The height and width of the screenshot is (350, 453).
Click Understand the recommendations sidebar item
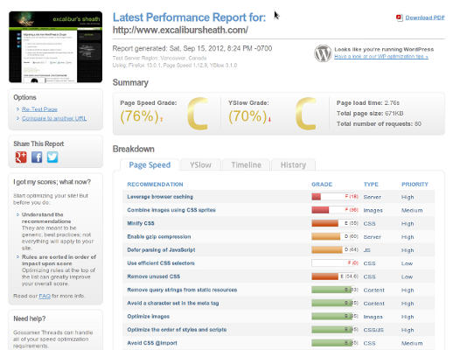pos(46,218)
